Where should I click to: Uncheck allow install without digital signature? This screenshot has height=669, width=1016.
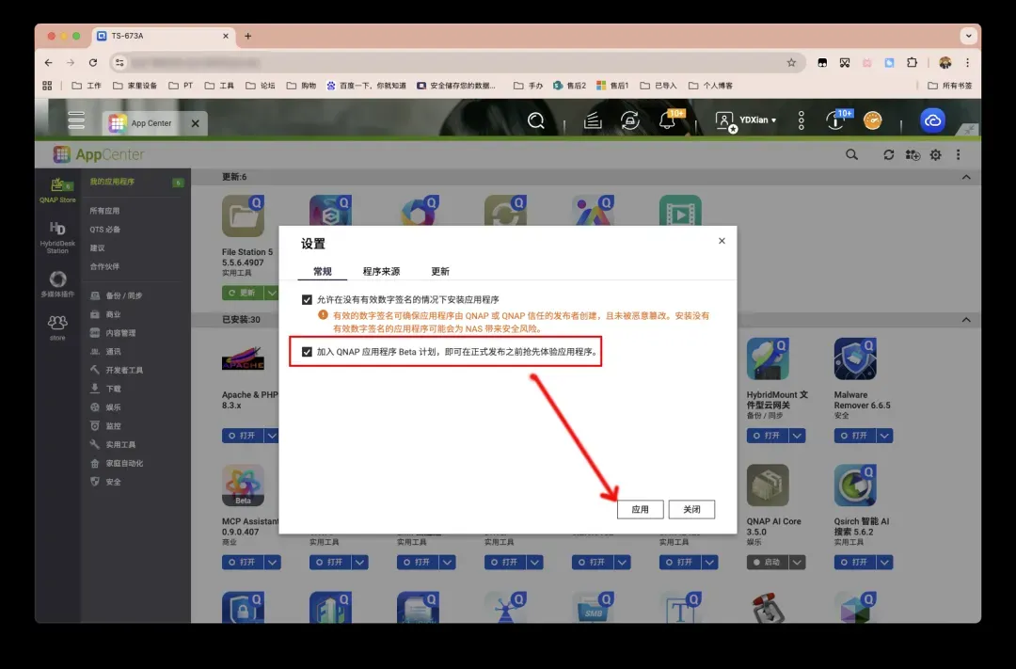[307, 299]
